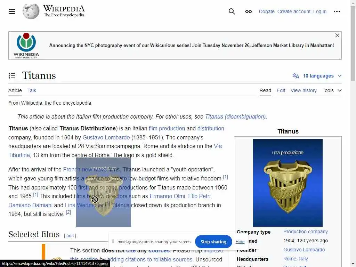Click citation [1] after 'relative freedom'
This screenshot has width=356, height=267.
click(225, 177)
